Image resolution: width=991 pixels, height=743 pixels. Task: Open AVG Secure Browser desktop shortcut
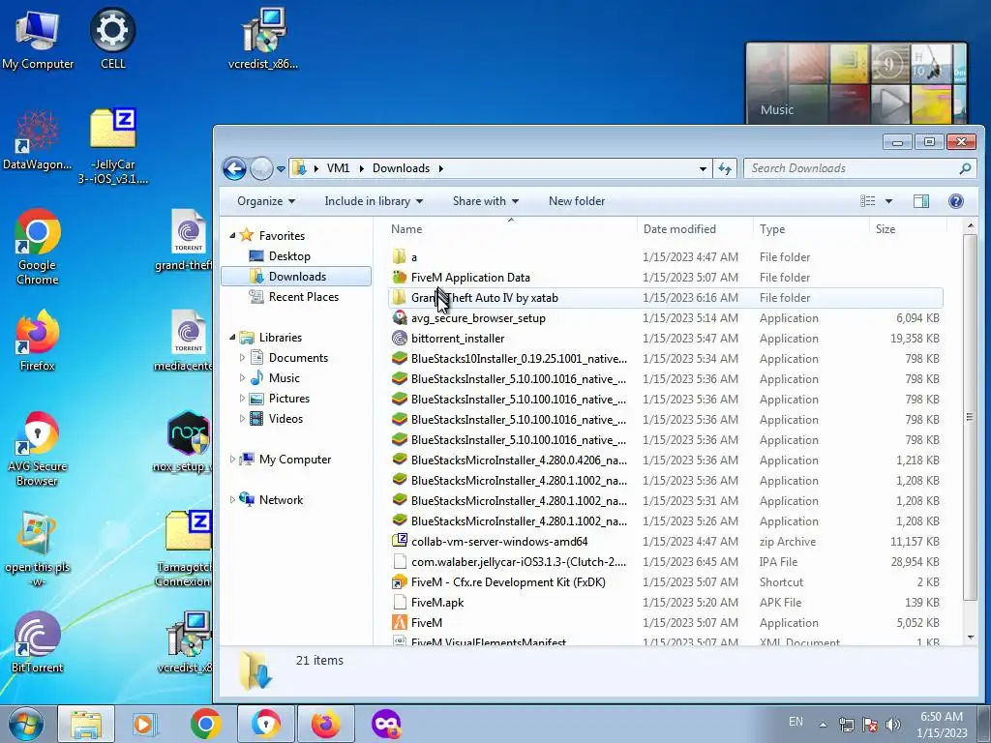(38, 449)
